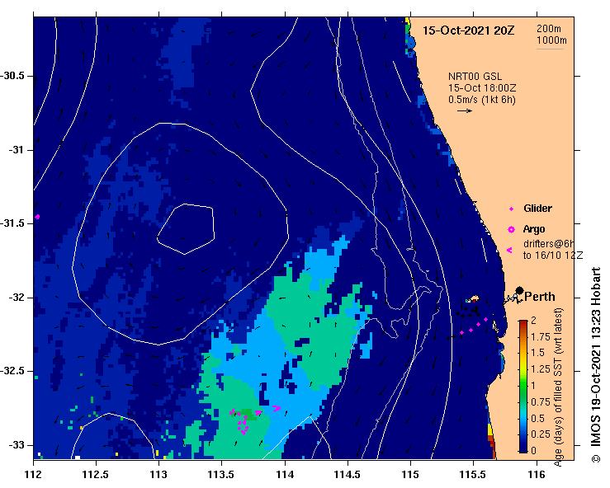Click Rottnest Island shape west of Perth
Image resolution: width=610 pixels, height=488 pixels.
click(x=474, y=299)
